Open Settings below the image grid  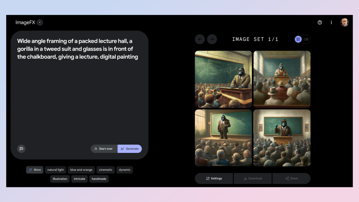tap(214, 178)
